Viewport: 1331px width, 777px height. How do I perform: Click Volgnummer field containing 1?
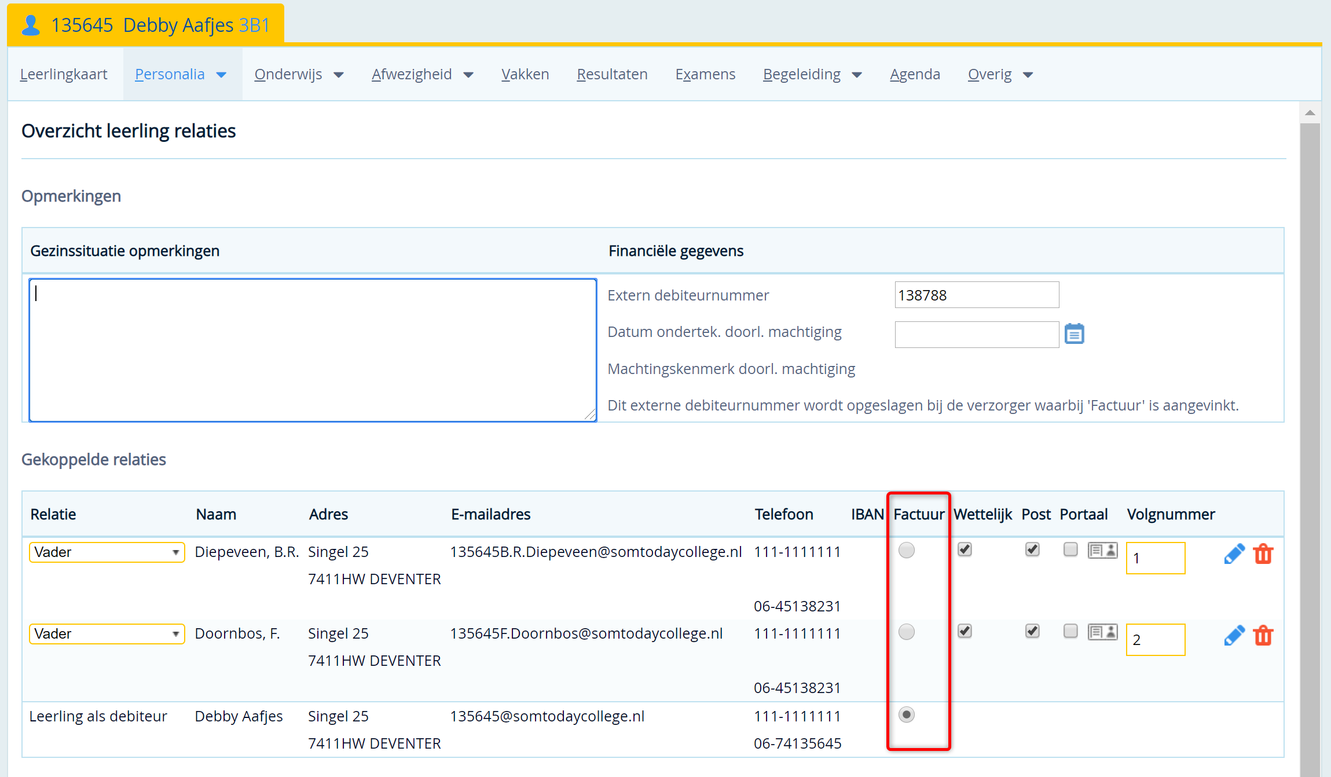pyautogui.click(x=1156, y=558)
